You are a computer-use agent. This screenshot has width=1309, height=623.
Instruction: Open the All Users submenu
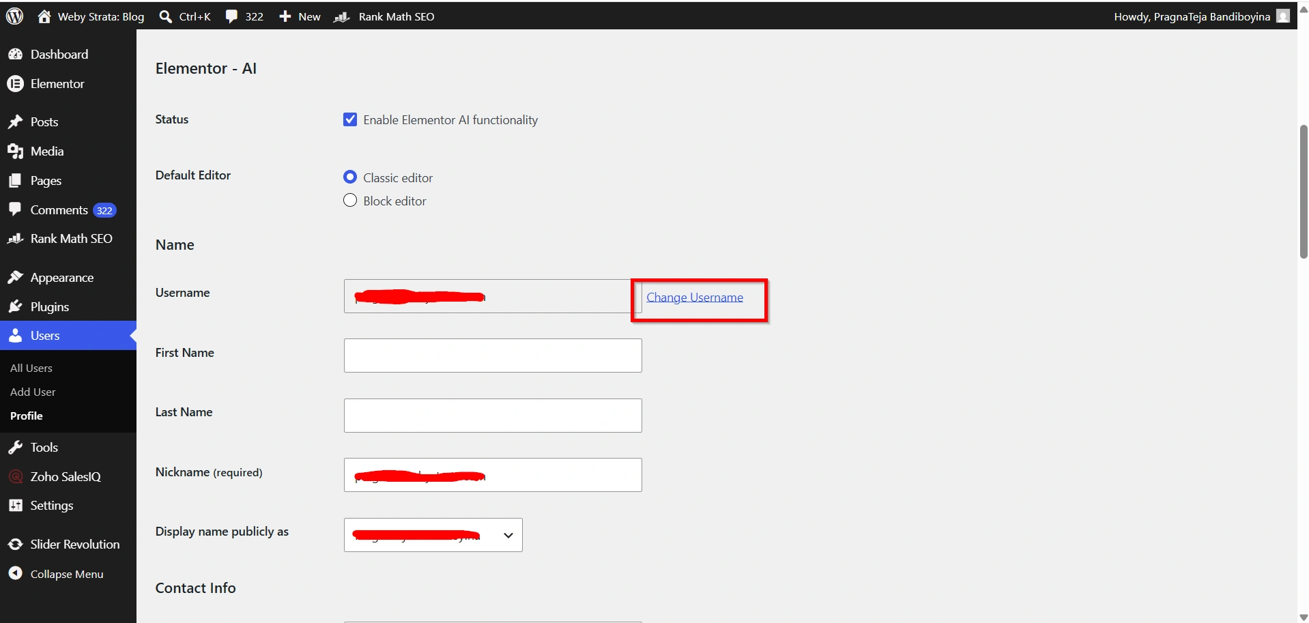[31, 368]
